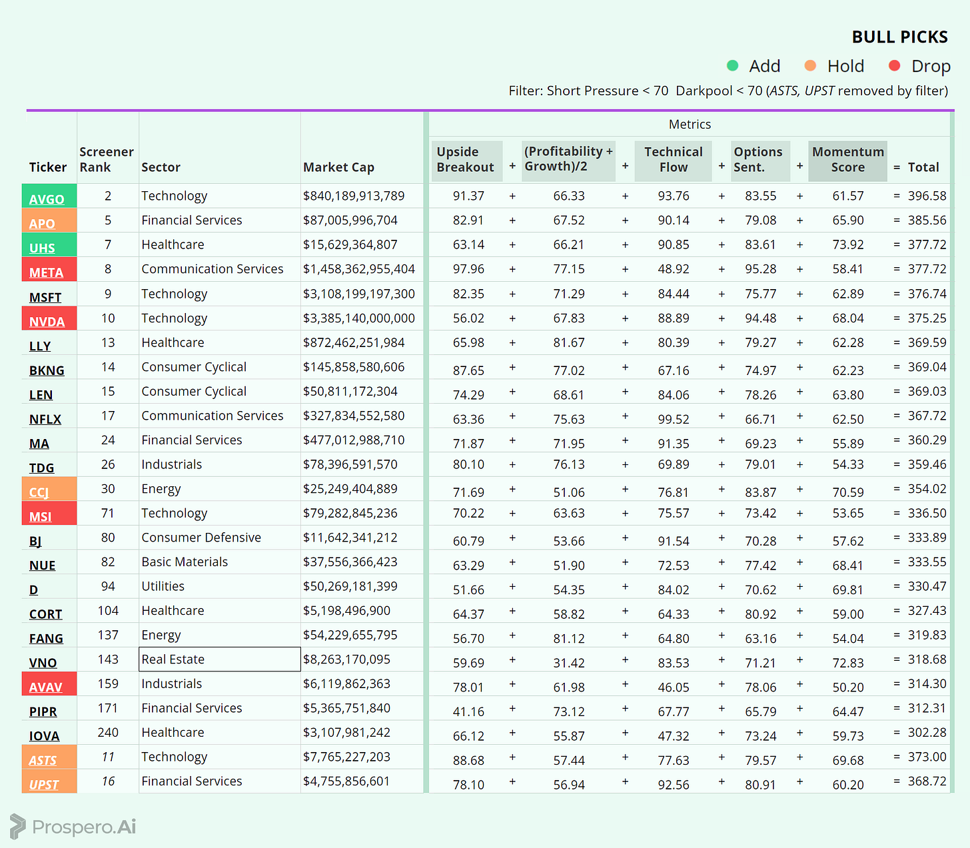This screenshot has height=848, width=970.
Task: Open the PIPR ticker link
Action: pos(43,711)
